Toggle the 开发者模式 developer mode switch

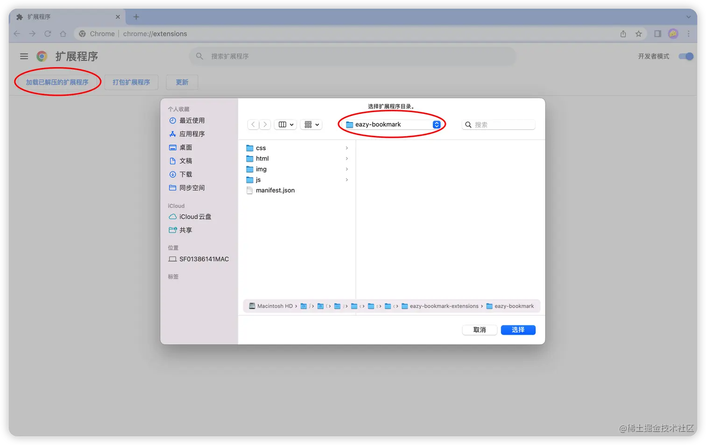point(686,56)
